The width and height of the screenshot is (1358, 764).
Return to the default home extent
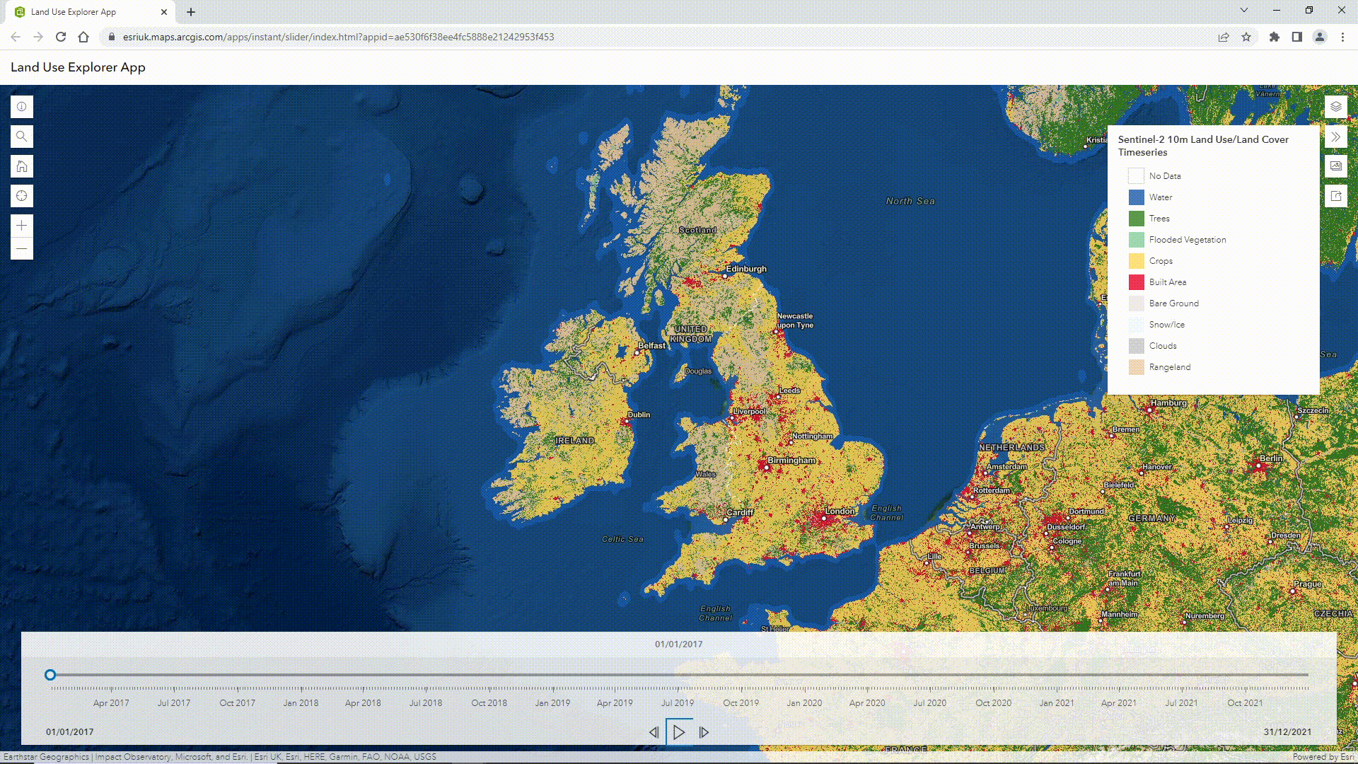pyautogui.click(x=22, y=166)
